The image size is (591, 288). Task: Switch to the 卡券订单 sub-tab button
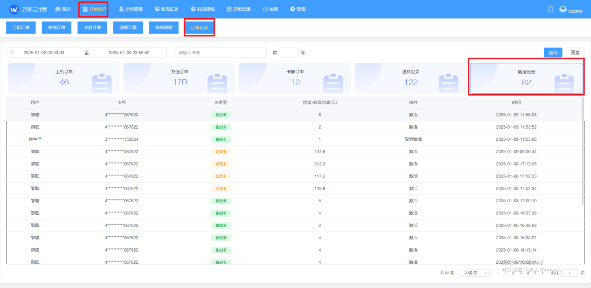tap(92, 27)
